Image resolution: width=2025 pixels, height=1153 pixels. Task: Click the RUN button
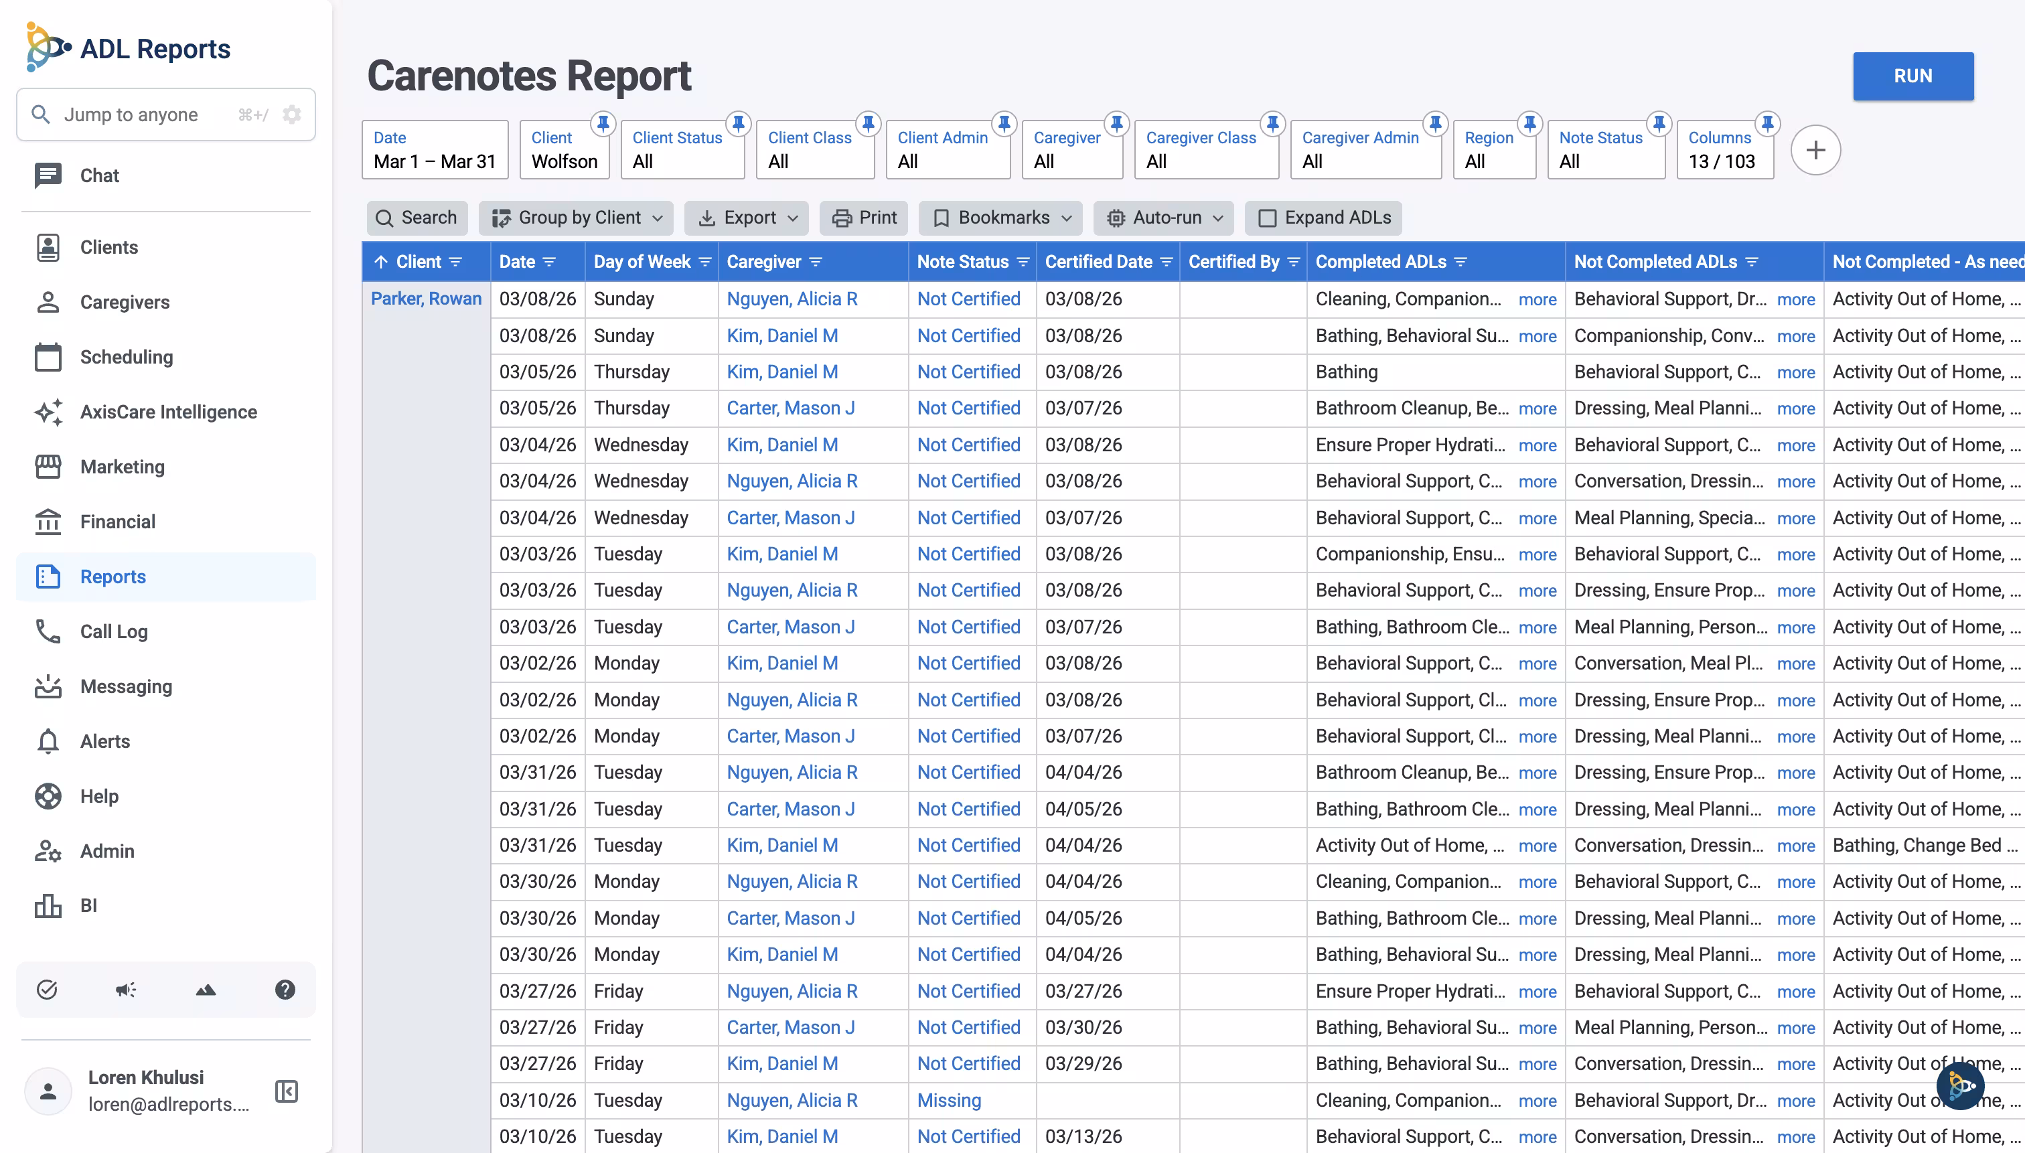click(x=1912, y=76)
